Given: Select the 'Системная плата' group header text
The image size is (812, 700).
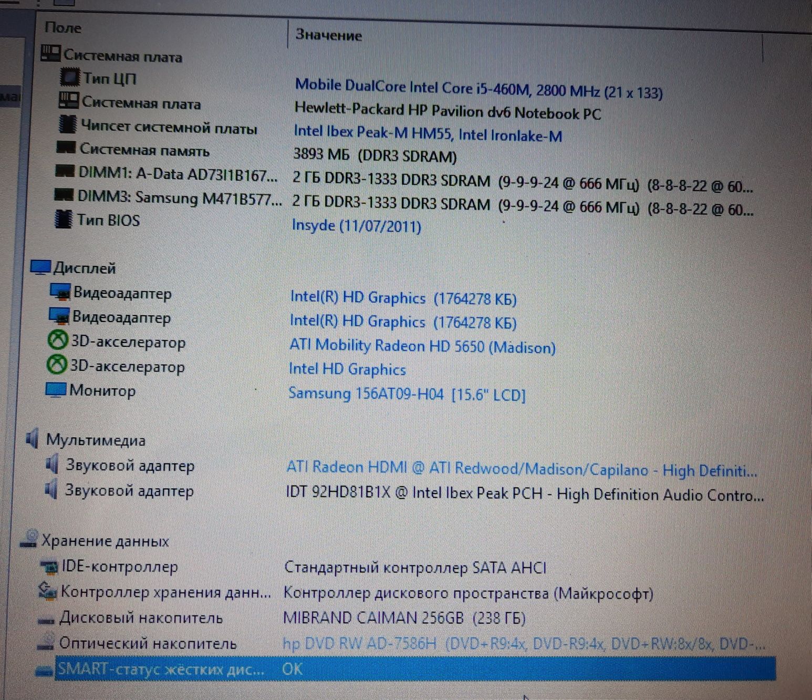Looking at the screenshot, I should (x=123, y=55).
